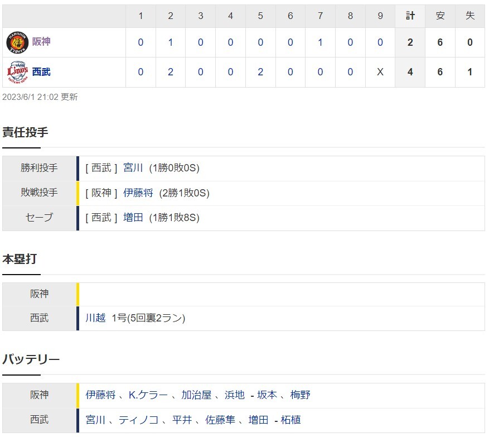Open save pitcher 増田 link under セーブ
489x437 pixels.
point(133,217)
